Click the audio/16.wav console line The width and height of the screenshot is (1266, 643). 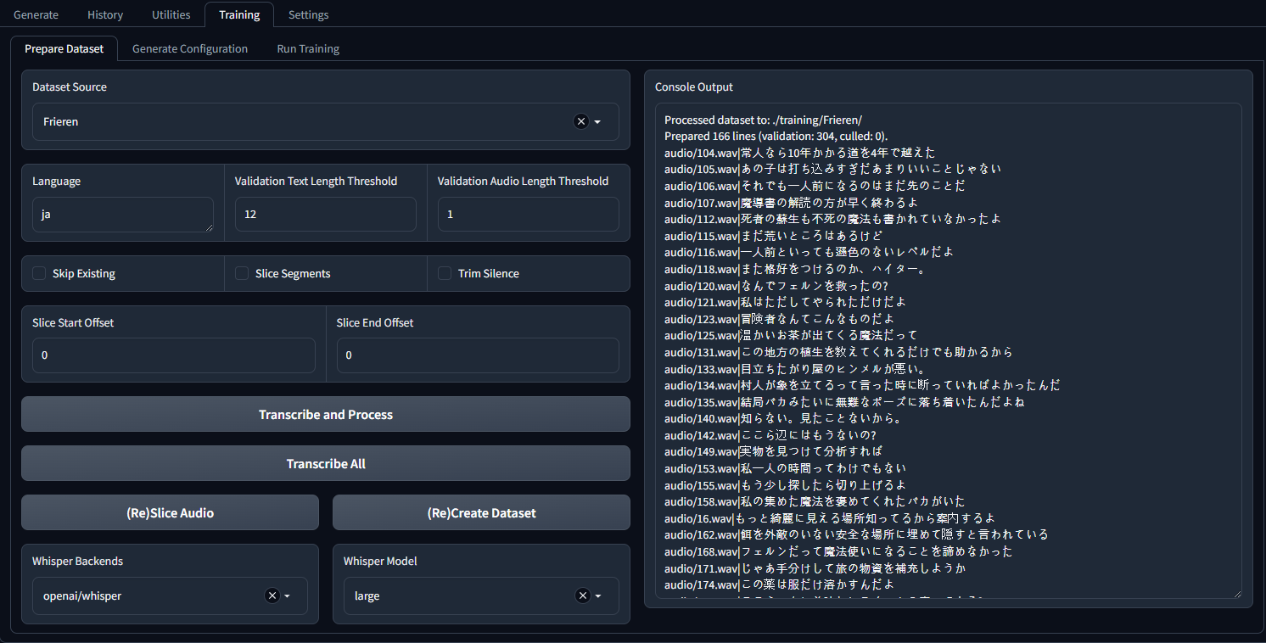tap(830, 518)
